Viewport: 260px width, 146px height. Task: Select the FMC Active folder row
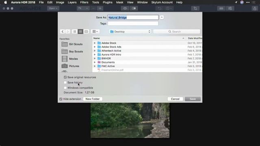(x=147, y=66)
